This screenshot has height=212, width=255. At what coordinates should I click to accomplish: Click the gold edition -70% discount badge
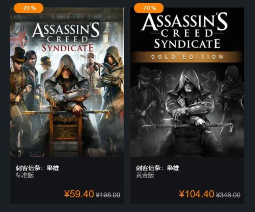coord(149,8)
